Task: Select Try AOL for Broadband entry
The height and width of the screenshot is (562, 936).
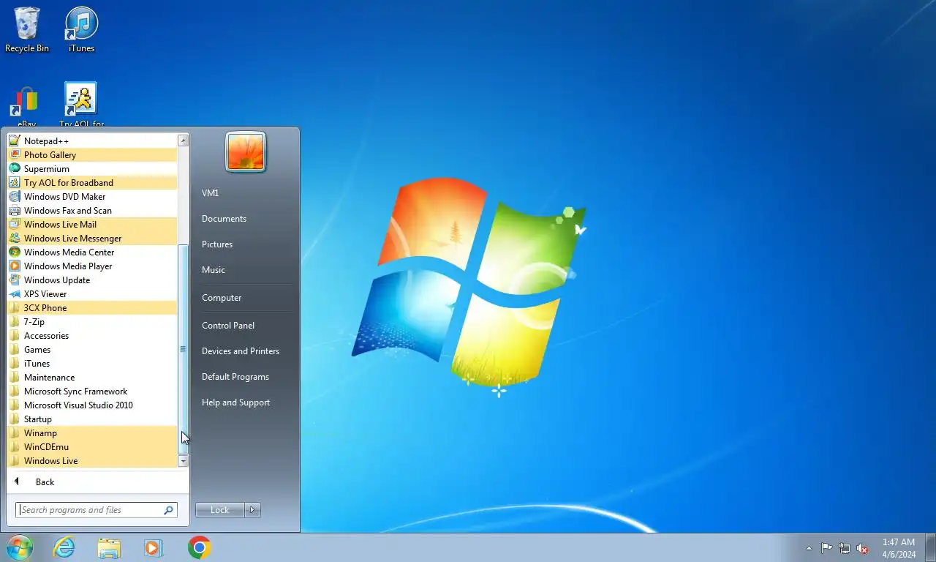Action: tap(92, 182)
